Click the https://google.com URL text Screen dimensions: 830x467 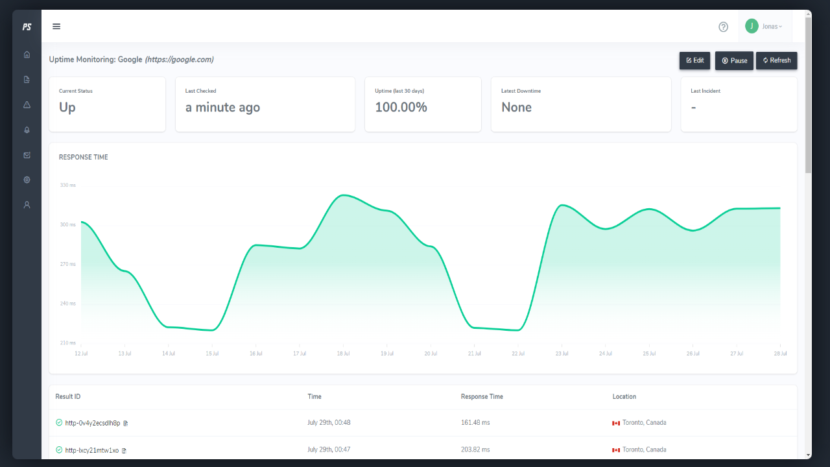click(x=179, y=60)
